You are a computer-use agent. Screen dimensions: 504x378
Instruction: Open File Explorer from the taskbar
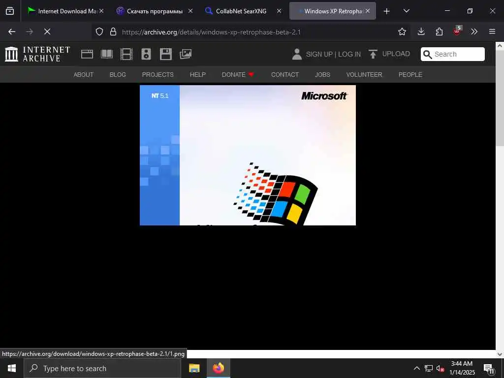pyautogui.click(x=194, y=368)
